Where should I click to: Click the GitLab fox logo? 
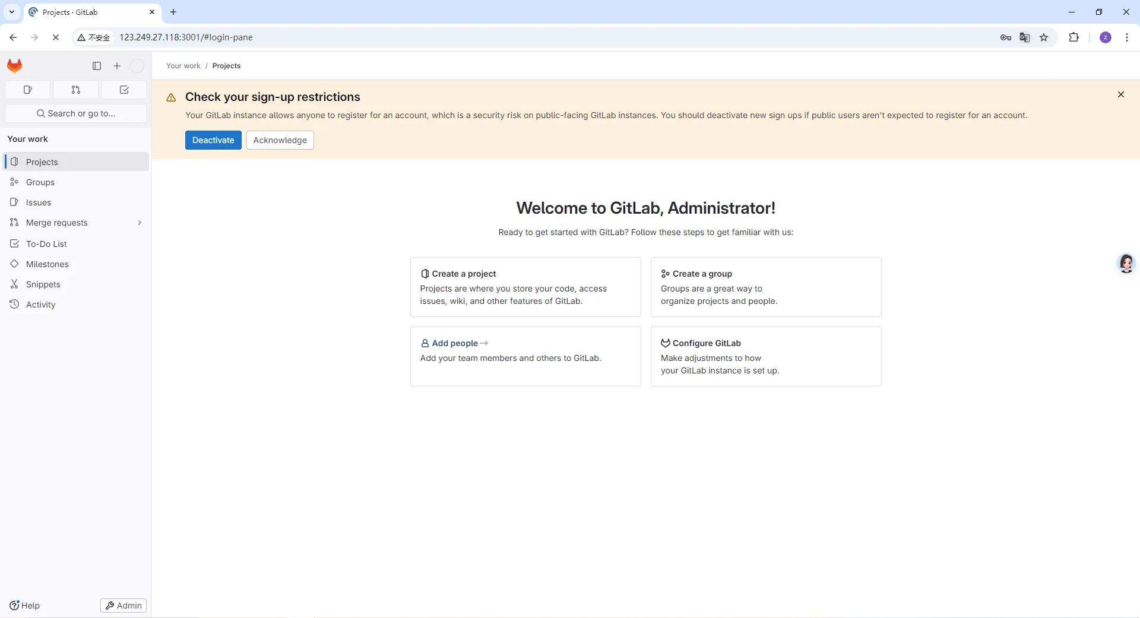pyautogui.click(x=15, y=66)
